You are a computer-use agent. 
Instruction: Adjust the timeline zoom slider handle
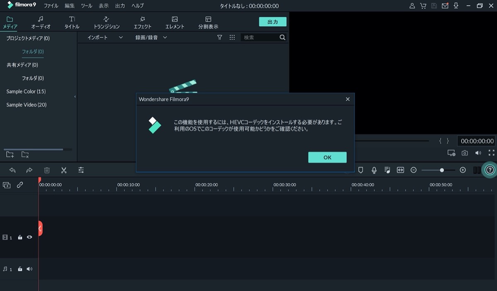442,170
